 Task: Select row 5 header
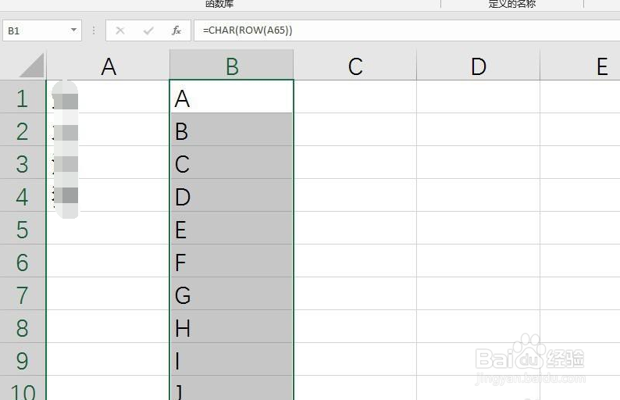[x=23, y=228]
